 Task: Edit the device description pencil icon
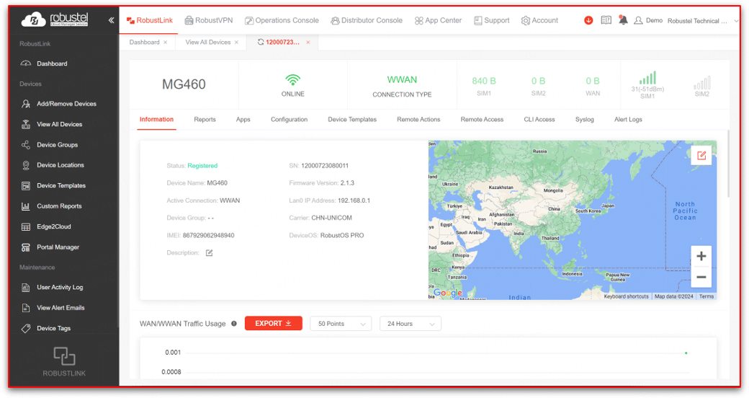(210, 252)
